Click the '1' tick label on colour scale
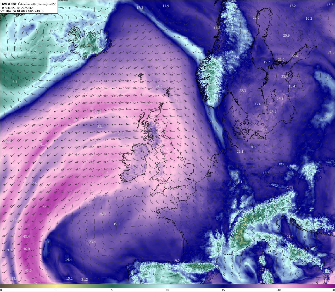Image resolution: width=335 pixels, height=292 pixels. 56,290
